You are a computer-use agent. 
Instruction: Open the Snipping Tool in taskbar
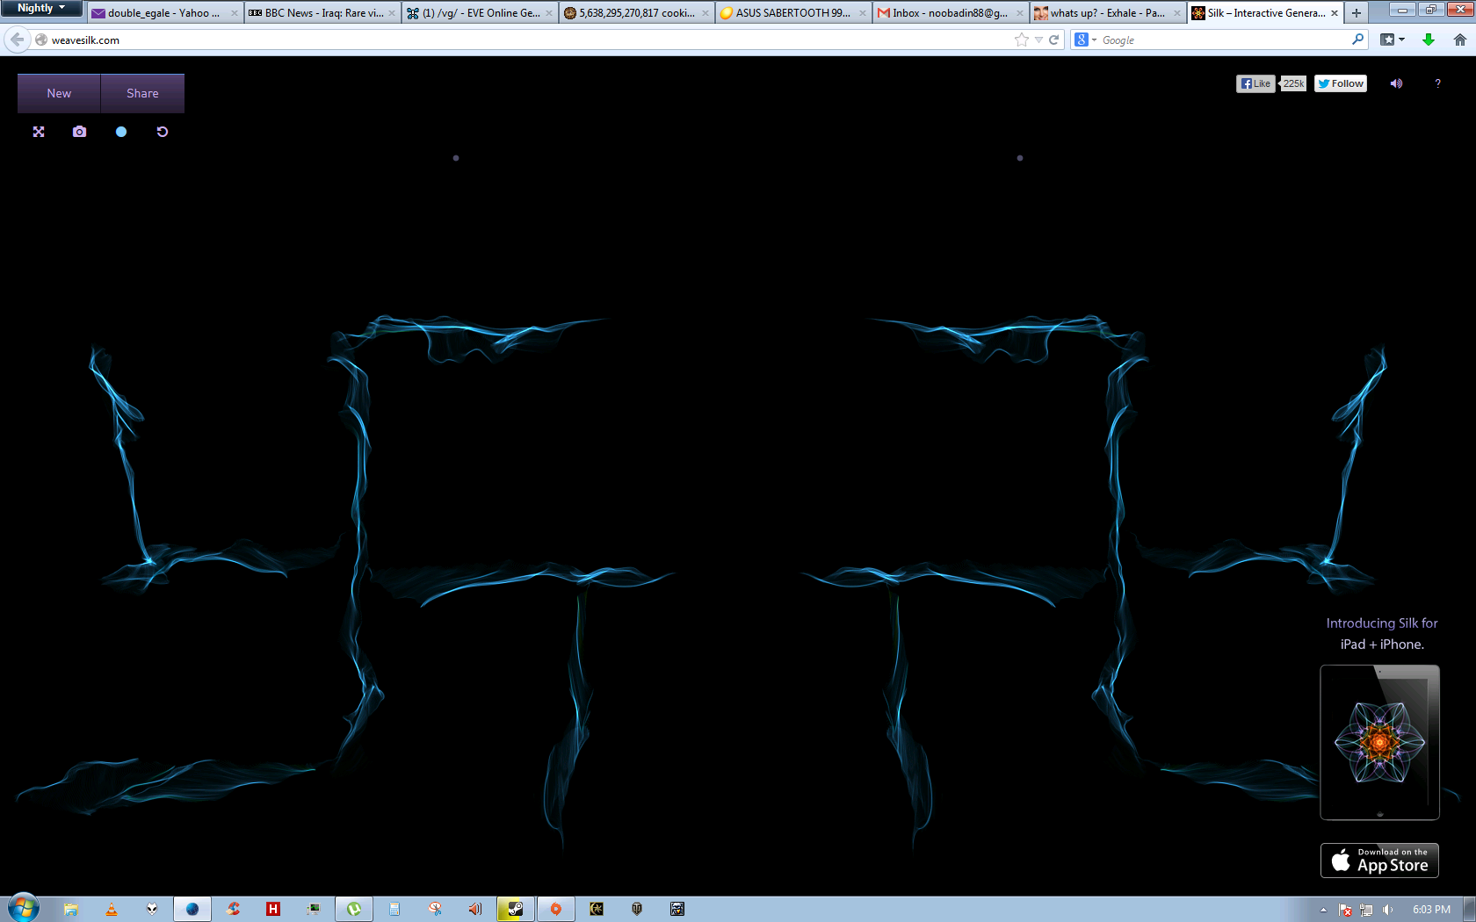click(435, 909)
